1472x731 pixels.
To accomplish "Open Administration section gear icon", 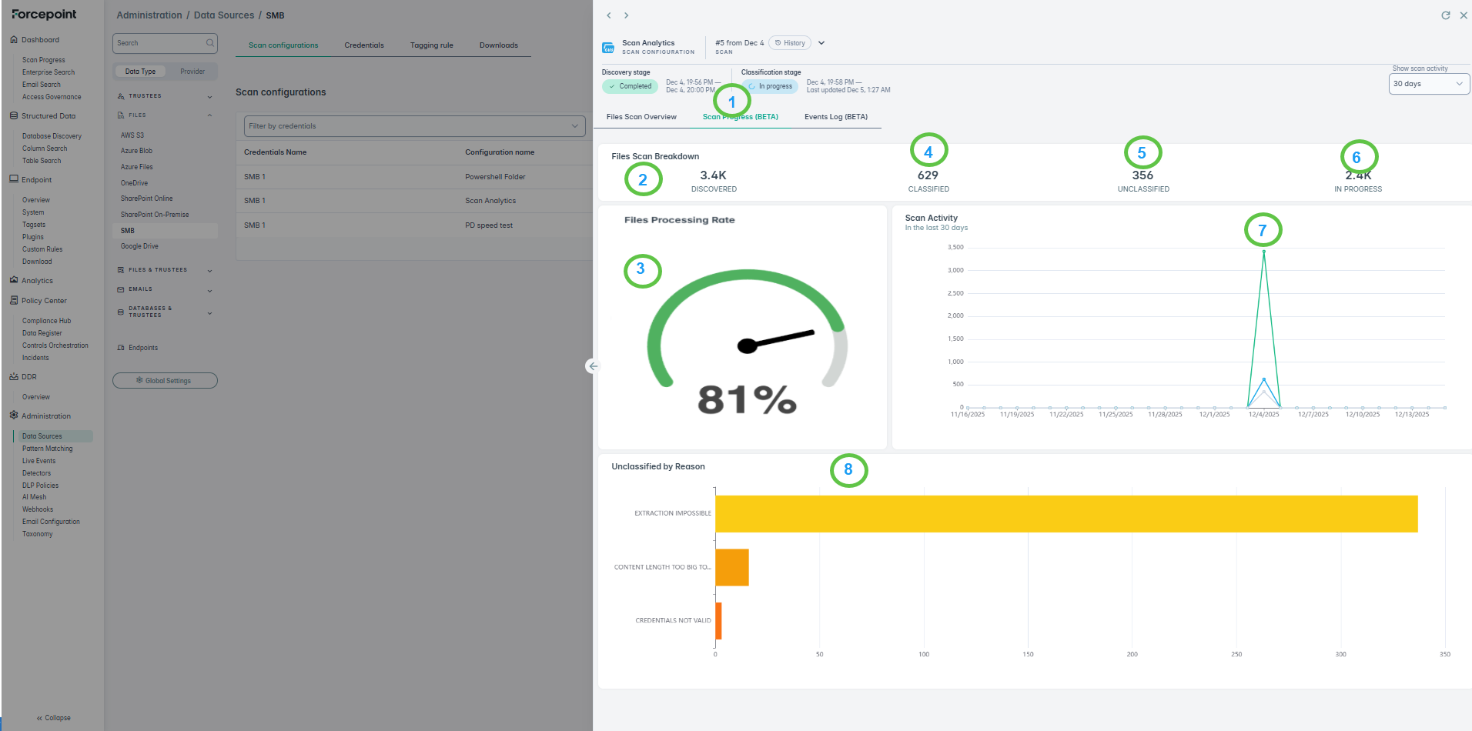I will 14,416.
